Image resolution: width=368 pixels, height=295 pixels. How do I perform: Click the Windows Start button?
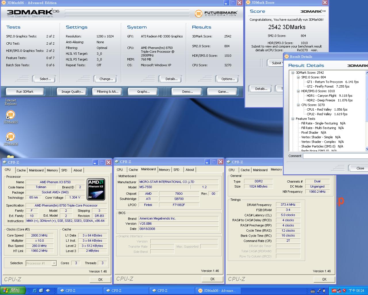coord(13,291)
